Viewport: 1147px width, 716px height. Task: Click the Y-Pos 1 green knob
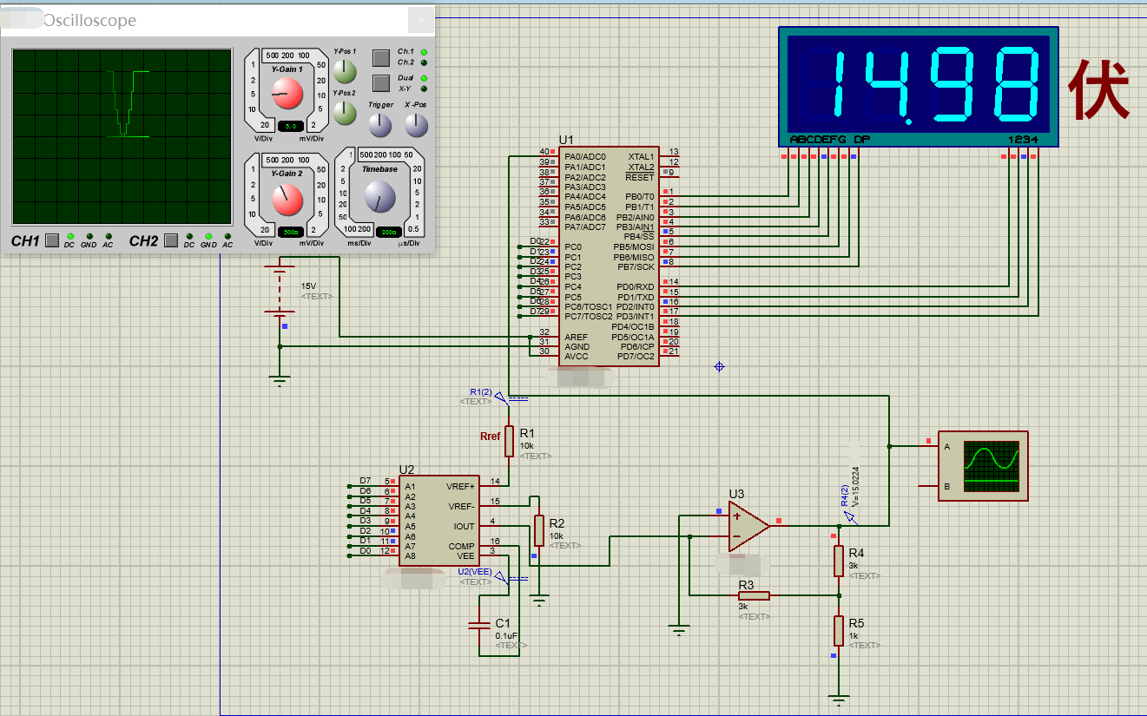click(345, 71)
